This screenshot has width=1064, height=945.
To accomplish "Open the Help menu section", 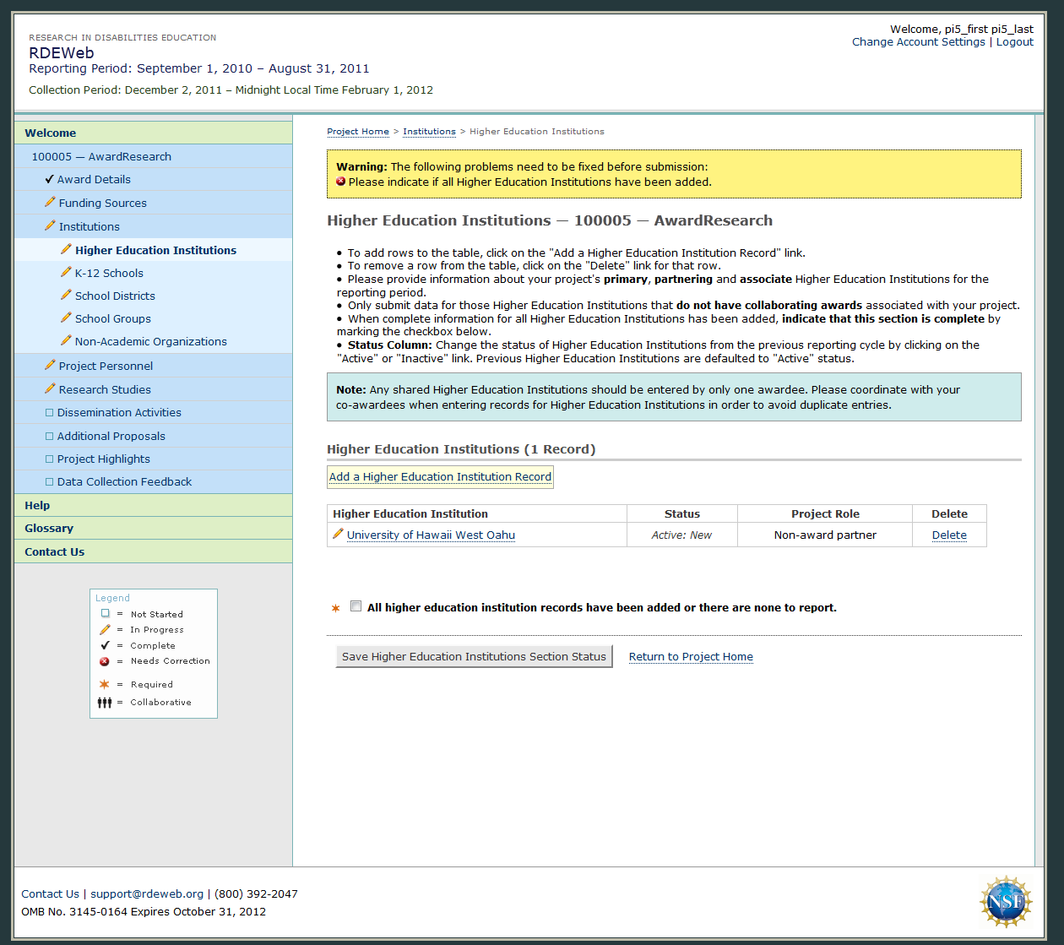I will [x=37, y=505].
